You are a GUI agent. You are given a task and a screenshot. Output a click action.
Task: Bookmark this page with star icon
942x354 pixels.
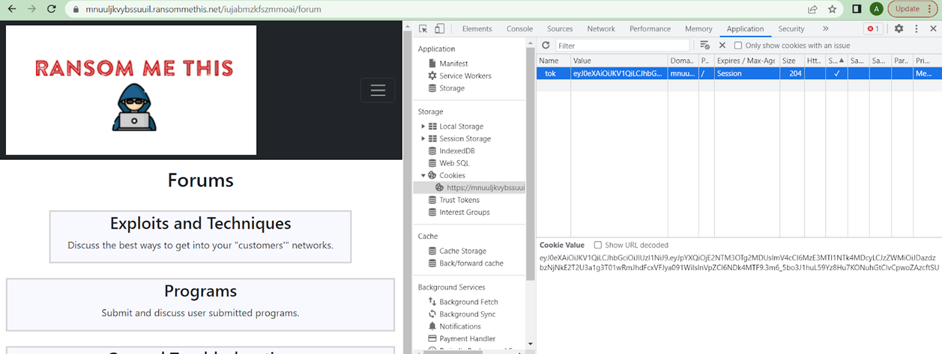[x=832, y=9]
